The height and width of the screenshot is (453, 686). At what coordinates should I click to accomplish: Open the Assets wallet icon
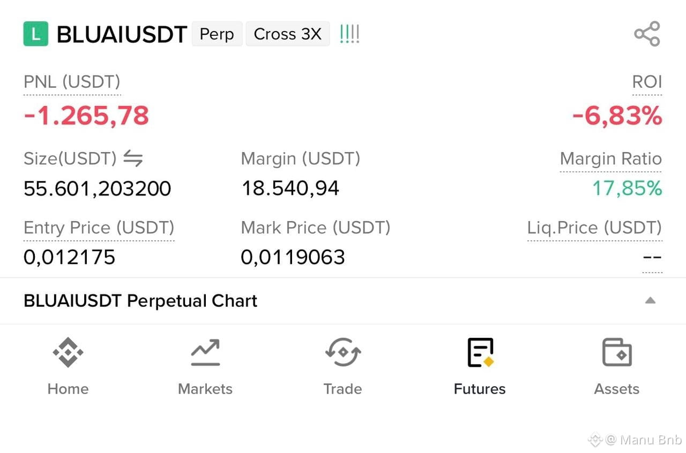(x=617, y=352)
